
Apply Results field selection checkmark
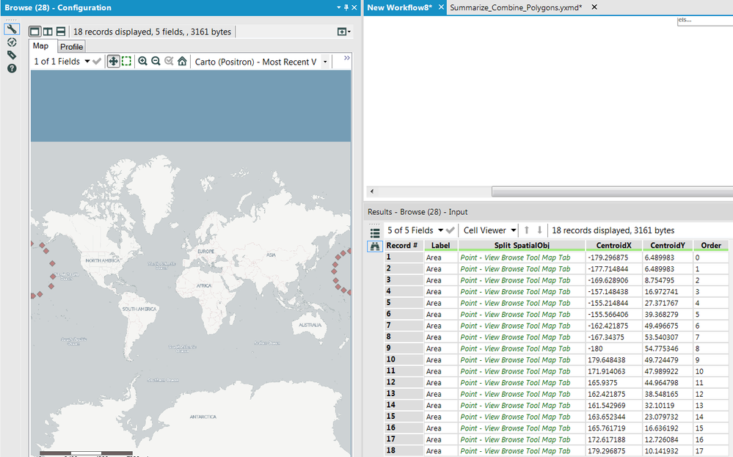451,230
